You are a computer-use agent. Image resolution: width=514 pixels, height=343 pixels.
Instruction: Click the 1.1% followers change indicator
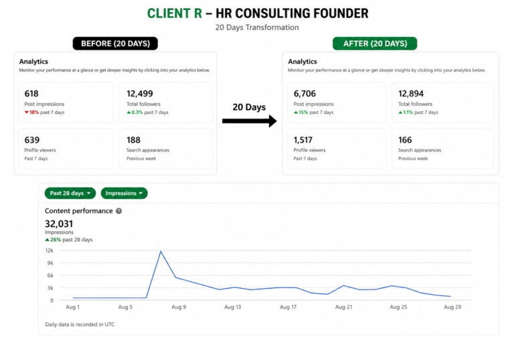coord(406,113)
